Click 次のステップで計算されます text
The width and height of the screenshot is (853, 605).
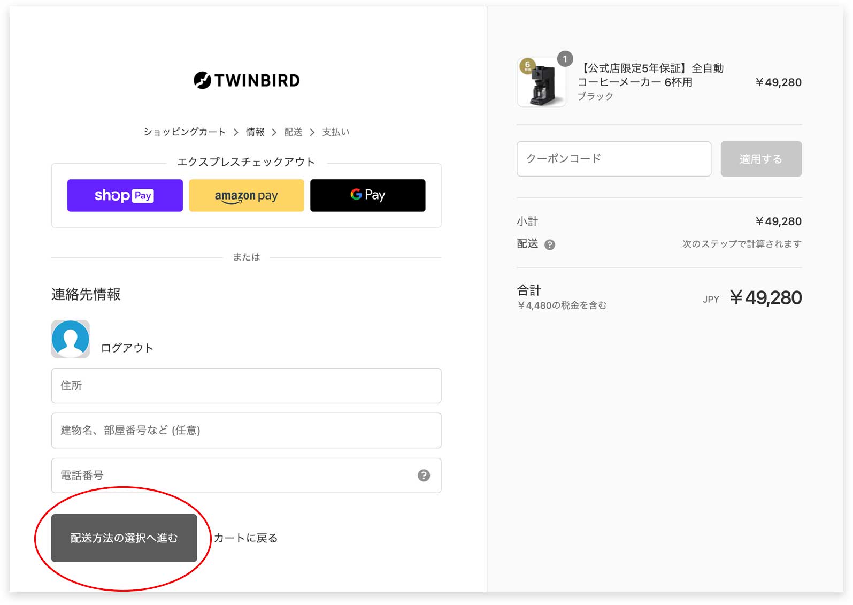tap(742, 244)
